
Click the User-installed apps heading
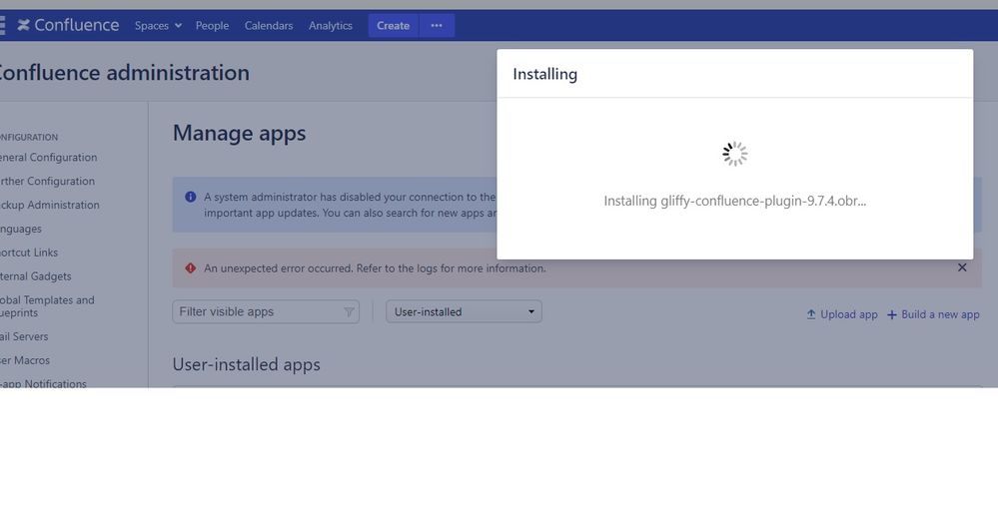click(x=247, y=364)
